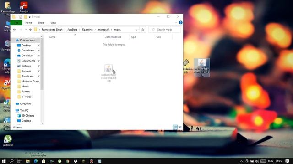This screenshot has width=293, height=164.
Task: Expand the ribbon with the chevron
Action: (x=176, y=22)
